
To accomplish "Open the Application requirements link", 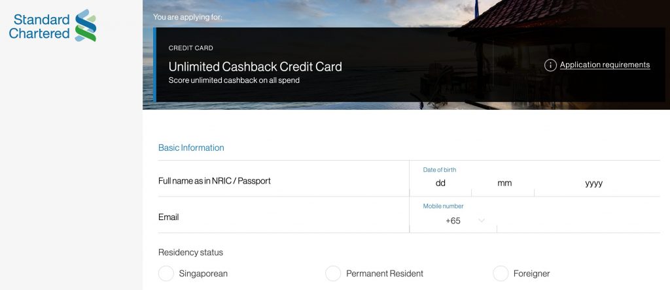I will (605, 65).
